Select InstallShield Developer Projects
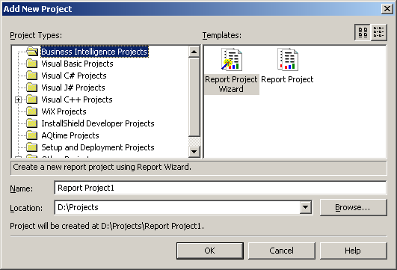This screenshot has width=397, height=270. 98,123
